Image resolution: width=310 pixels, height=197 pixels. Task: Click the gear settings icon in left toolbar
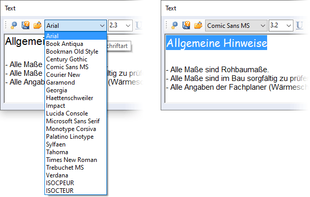pyautogui.click(x=14, y=25)
